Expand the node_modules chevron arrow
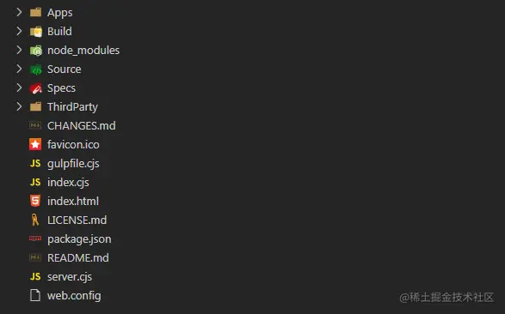The height and width of the screenshot is (314, 505). point(19,50)
